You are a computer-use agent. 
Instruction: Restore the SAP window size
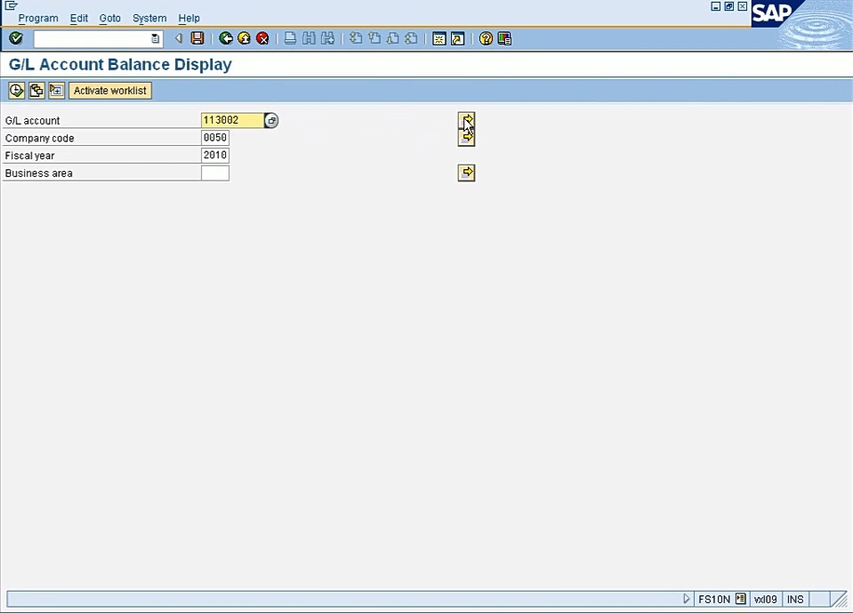click(729, 6)
